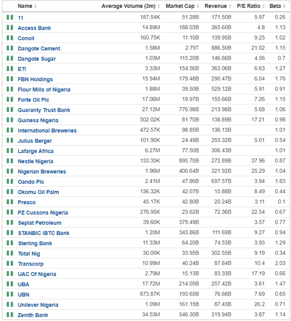Screen dimensions: 291x321
Task: Click the Nigeria flag beside Seplat Petroleum
Action: coord(10,222)
